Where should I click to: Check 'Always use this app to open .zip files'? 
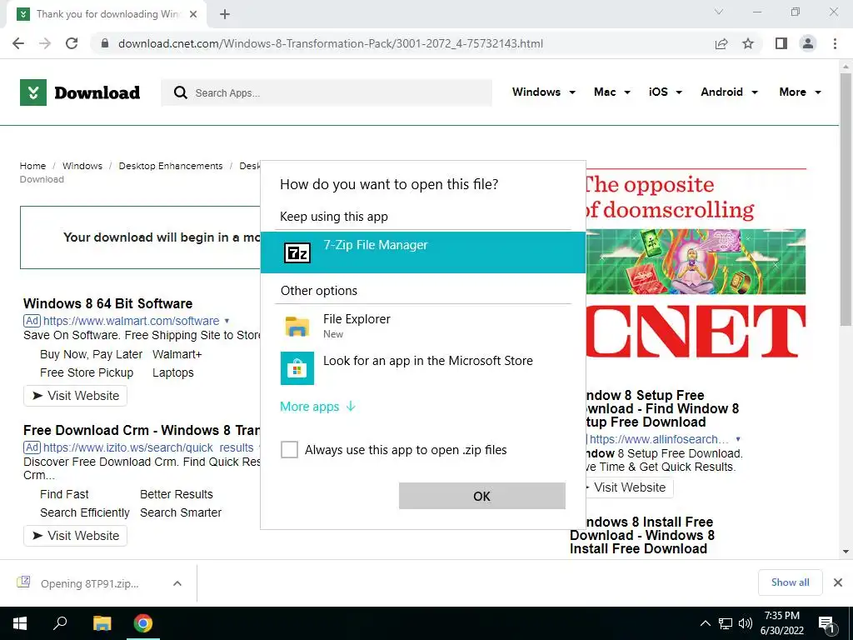(x=289, y=450)
